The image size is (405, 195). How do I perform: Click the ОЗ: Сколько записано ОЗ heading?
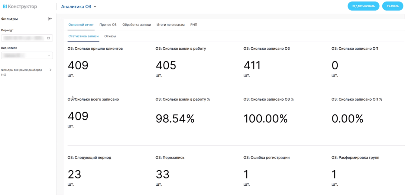[267, 49]
